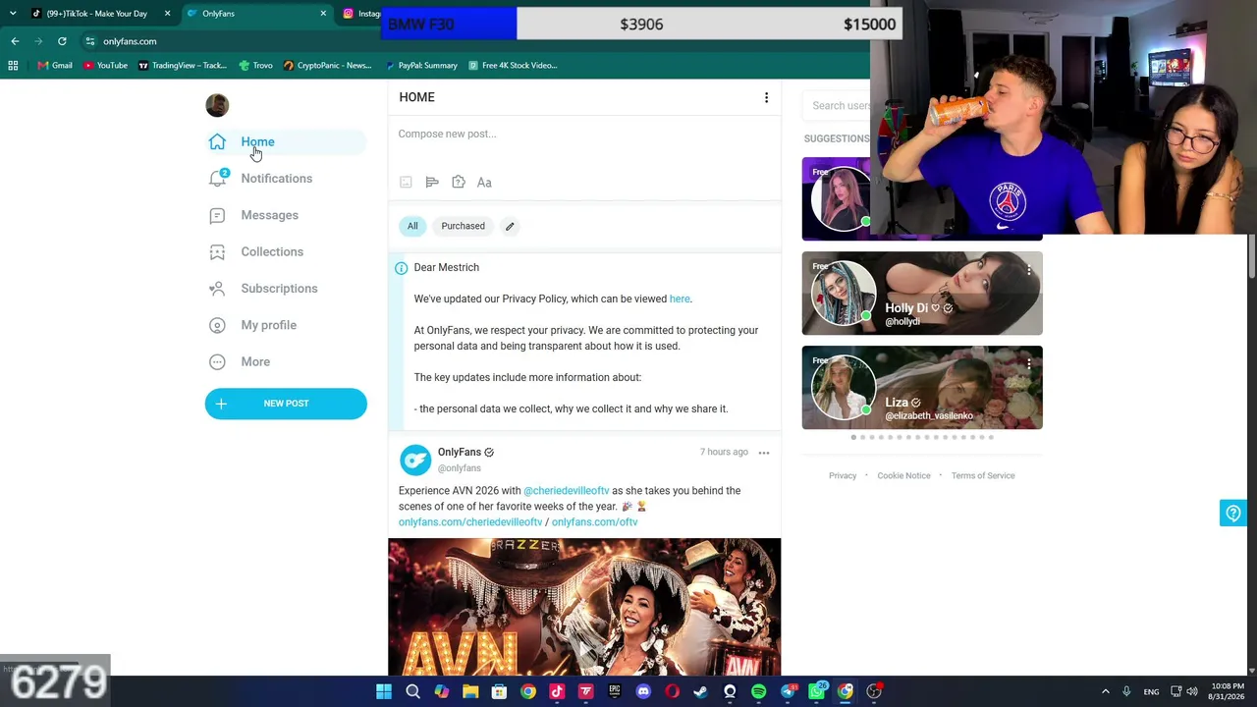
Task: Select the All feed filter
Action: coord(412,226)
